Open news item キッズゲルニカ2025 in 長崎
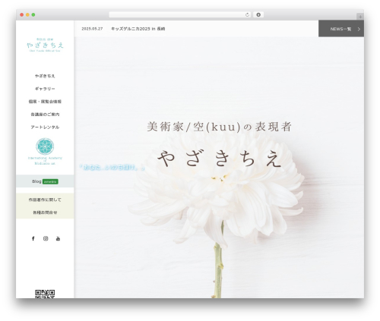 (x=138, y=29)
